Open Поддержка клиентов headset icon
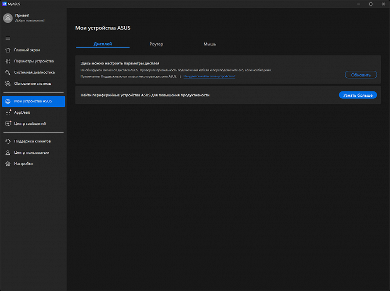This screenshot has height=291, width=390. (7, 141)
